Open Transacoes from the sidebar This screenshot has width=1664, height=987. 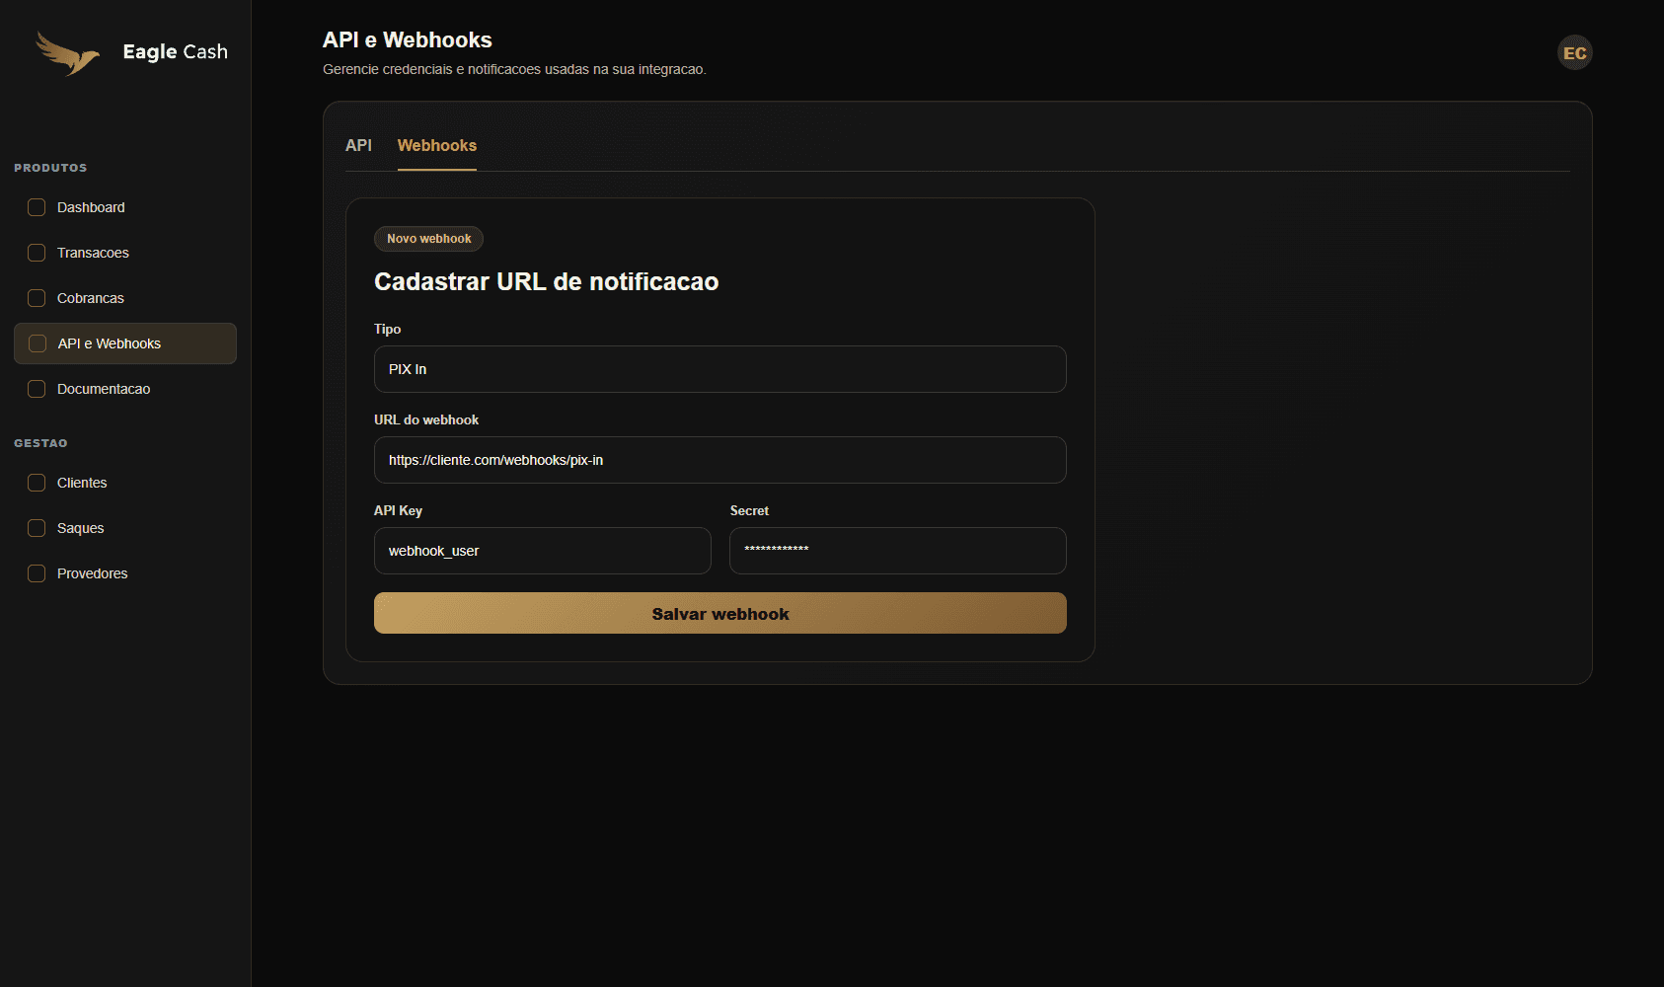click(x=125, y=253)
